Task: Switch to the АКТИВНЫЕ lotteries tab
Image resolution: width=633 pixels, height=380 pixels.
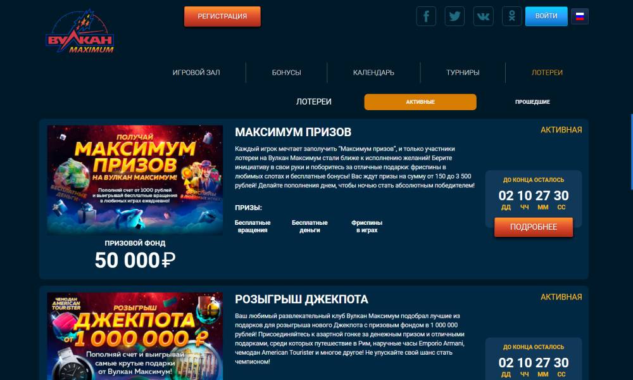Action: (420, 102)
